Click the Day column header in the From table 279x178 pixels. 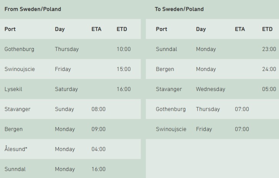60,29
